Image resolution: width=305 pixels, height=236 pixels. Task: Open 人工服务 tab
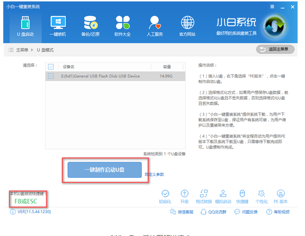tap(155, 26)
